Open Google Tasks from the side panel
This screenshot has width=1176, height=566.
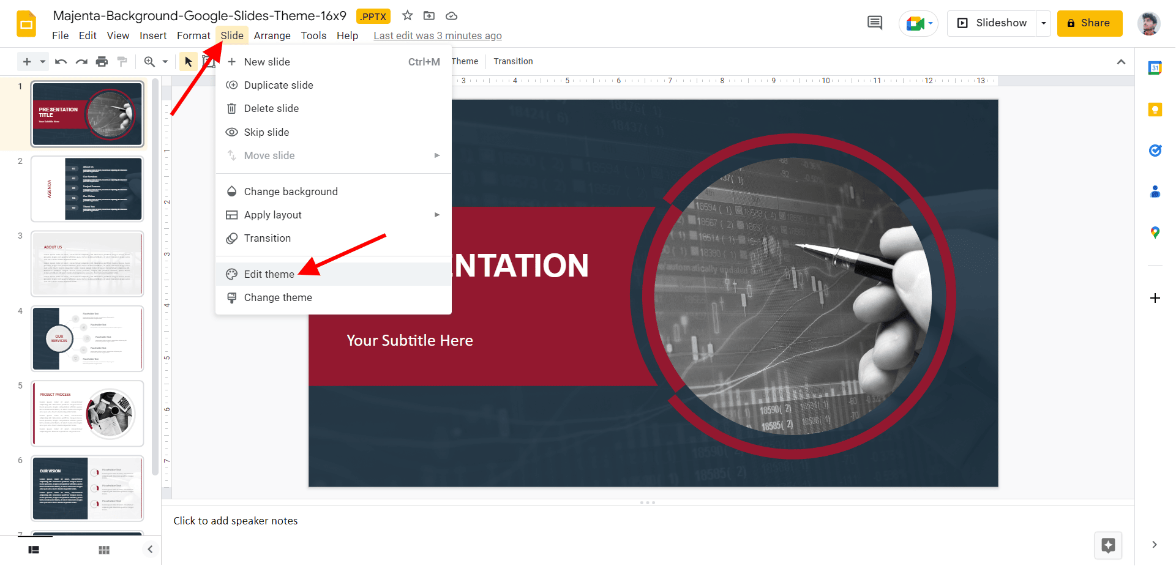point(1155,151)
